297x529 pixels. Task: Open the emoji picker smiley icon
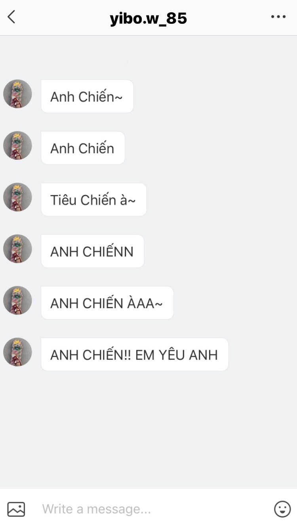pyautogui.click(x=282, y=509)
